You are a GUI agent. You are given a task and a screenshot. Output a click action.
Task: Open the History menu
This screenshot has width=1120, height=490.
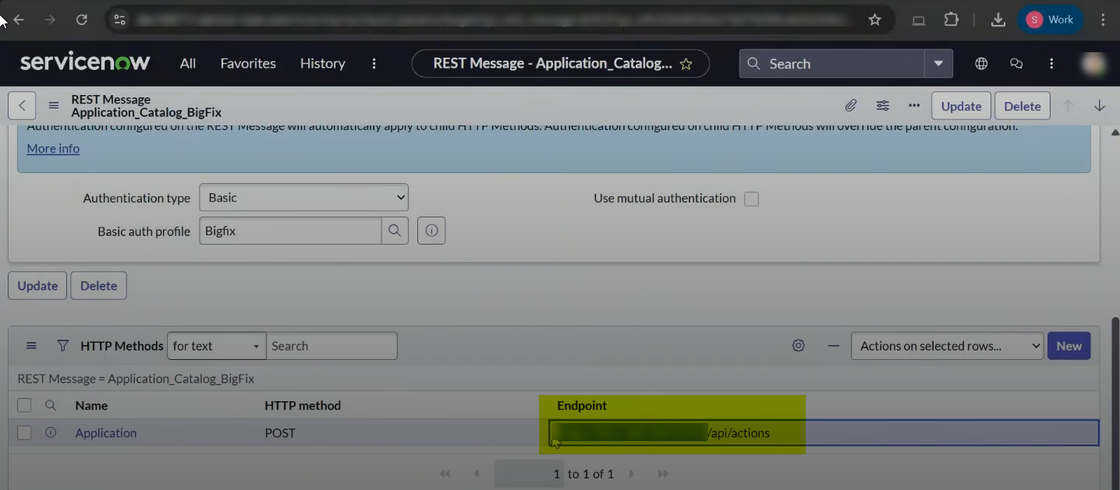point(322,64)
